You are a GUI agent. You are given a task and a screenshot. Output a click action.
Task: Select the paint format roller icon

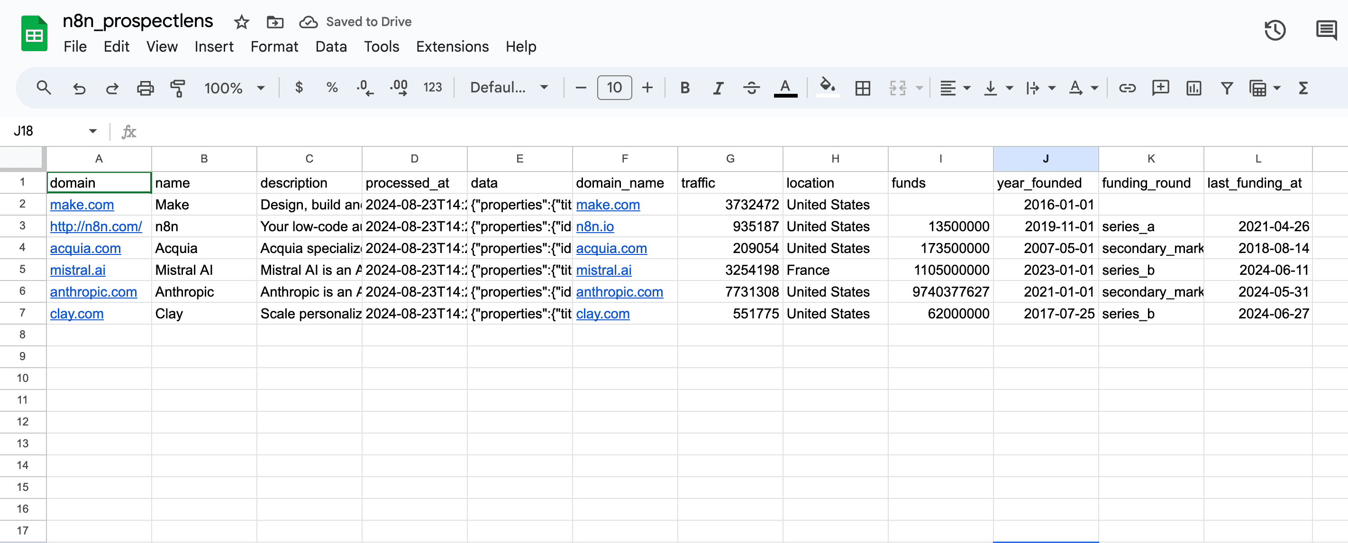[178, 88]
